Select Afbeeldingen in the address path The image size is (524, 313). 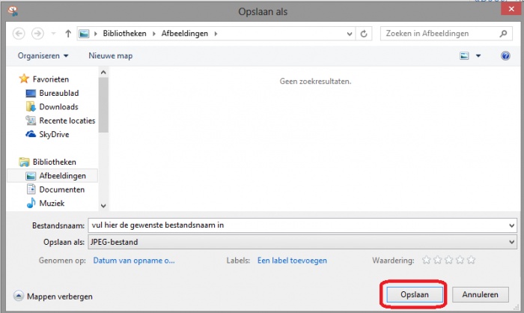[184, 34]
